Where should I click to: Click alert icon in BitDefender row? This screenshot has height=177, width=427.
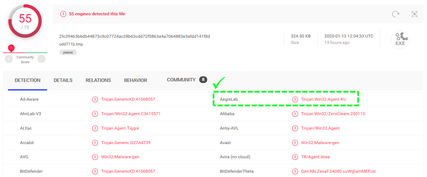(95, 171)
